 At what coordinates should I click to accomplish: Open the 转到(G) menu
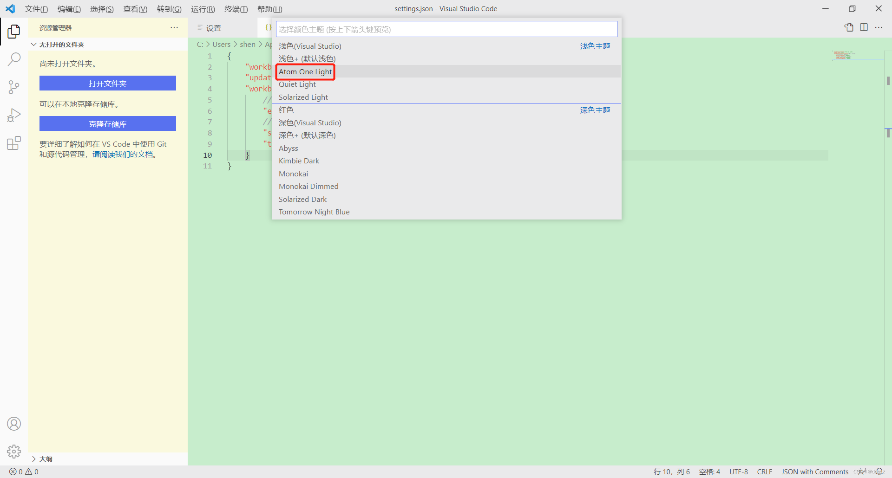[x=169, y=9]
